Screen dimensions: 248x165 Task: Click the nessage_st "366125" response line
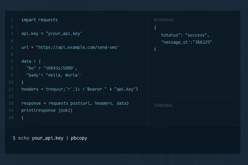[186, 42]
